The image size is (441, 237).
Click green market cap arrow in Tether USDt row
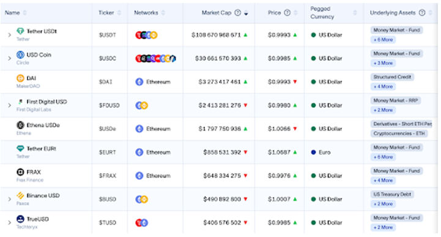click(x=245, y=35)
